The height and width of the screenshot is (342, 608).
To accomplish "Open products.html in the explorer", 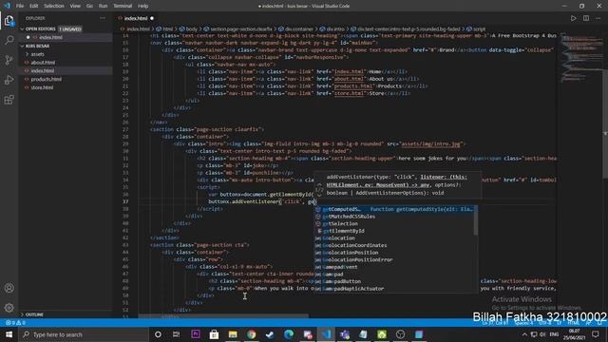I will tap(47, 79).
